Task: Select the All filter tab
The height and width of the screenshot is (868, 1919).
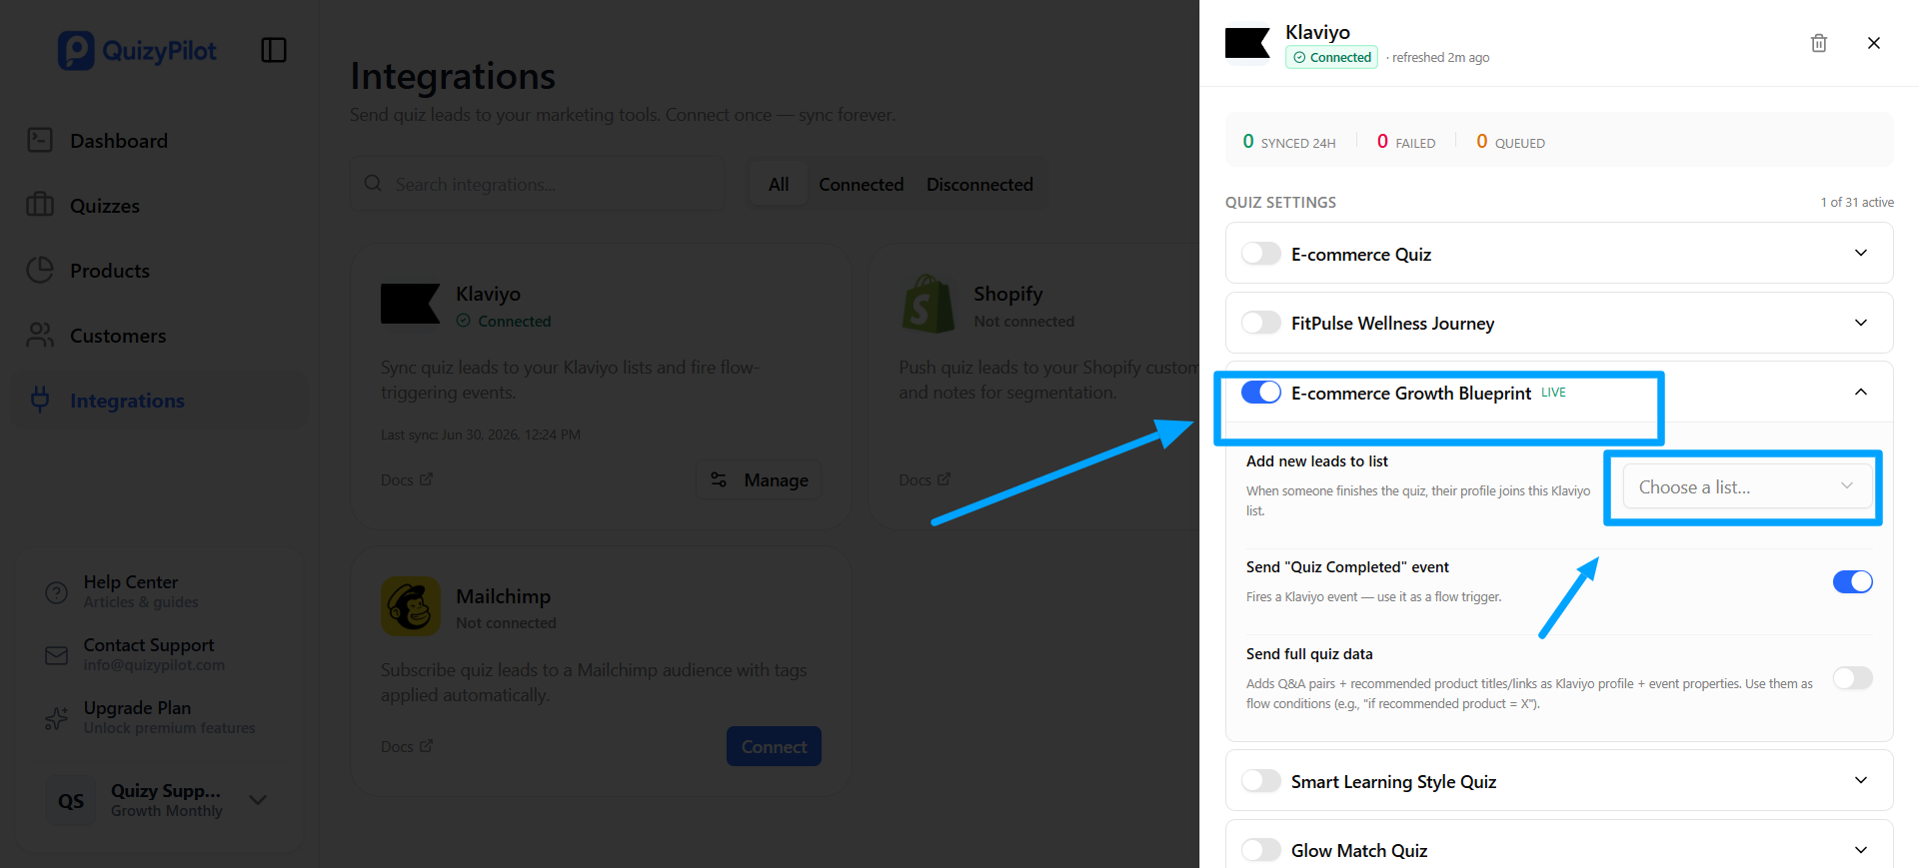Action: pos(779,184)
